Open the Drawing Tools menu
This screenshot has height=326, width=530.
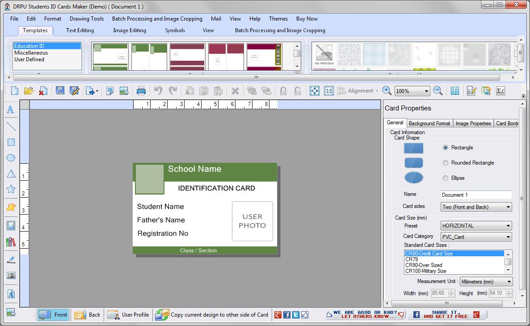click(x=87, y=19)
